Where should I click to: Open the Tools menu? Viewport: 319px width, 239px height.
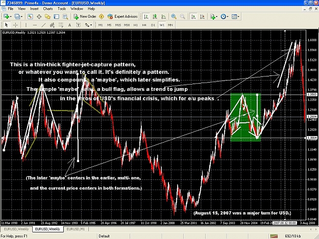[62, 9]
